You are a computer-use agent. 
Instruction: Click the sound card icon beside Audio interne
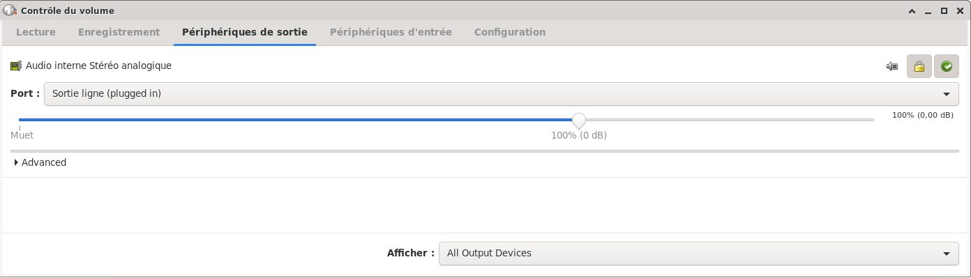16,65
